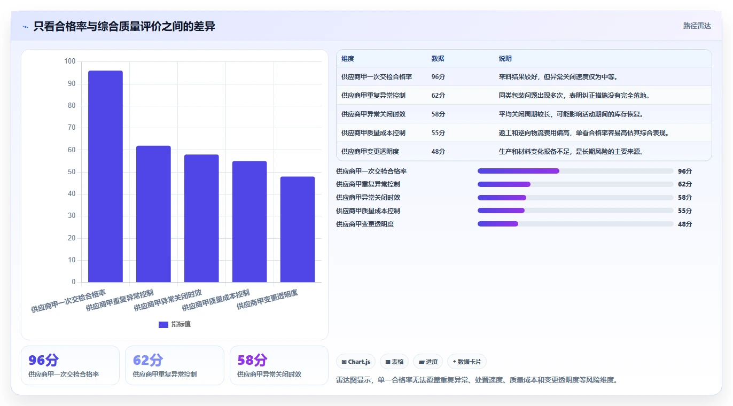
Task: Click the description starting 返工和逆向物流费用偏高
Action: coord(584,133)
